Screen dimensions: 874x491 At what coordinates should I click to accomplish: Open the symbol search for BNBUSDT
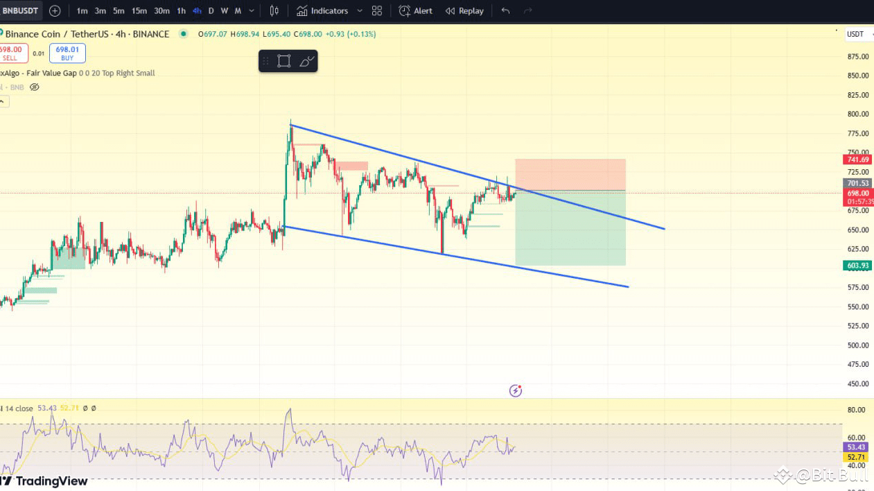[x=21, y=10]
